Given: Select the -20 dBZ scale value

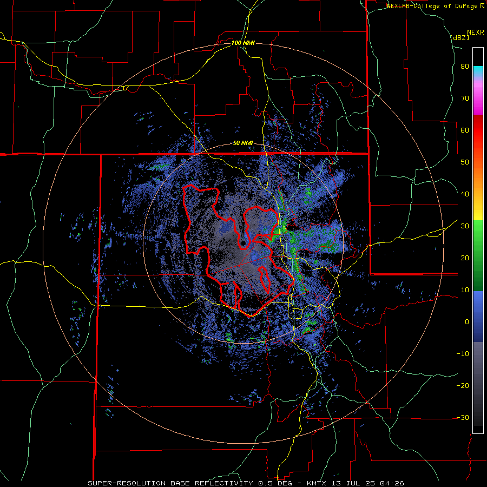Looking at the screenshot, I should click(x=463, y=386).
